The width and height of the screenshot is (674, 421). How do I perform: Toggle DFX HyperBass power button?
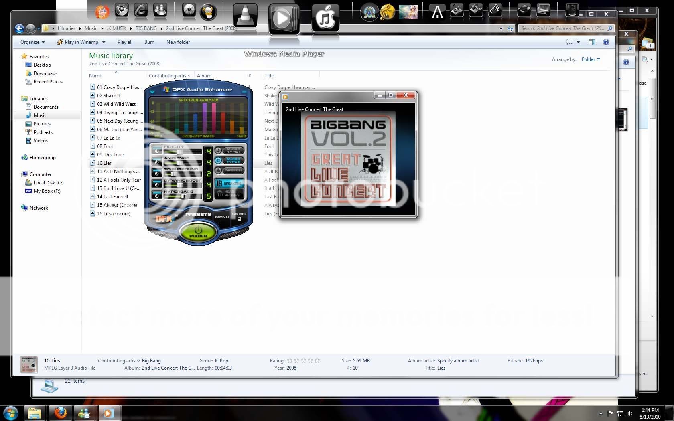(x=157, y=196)
